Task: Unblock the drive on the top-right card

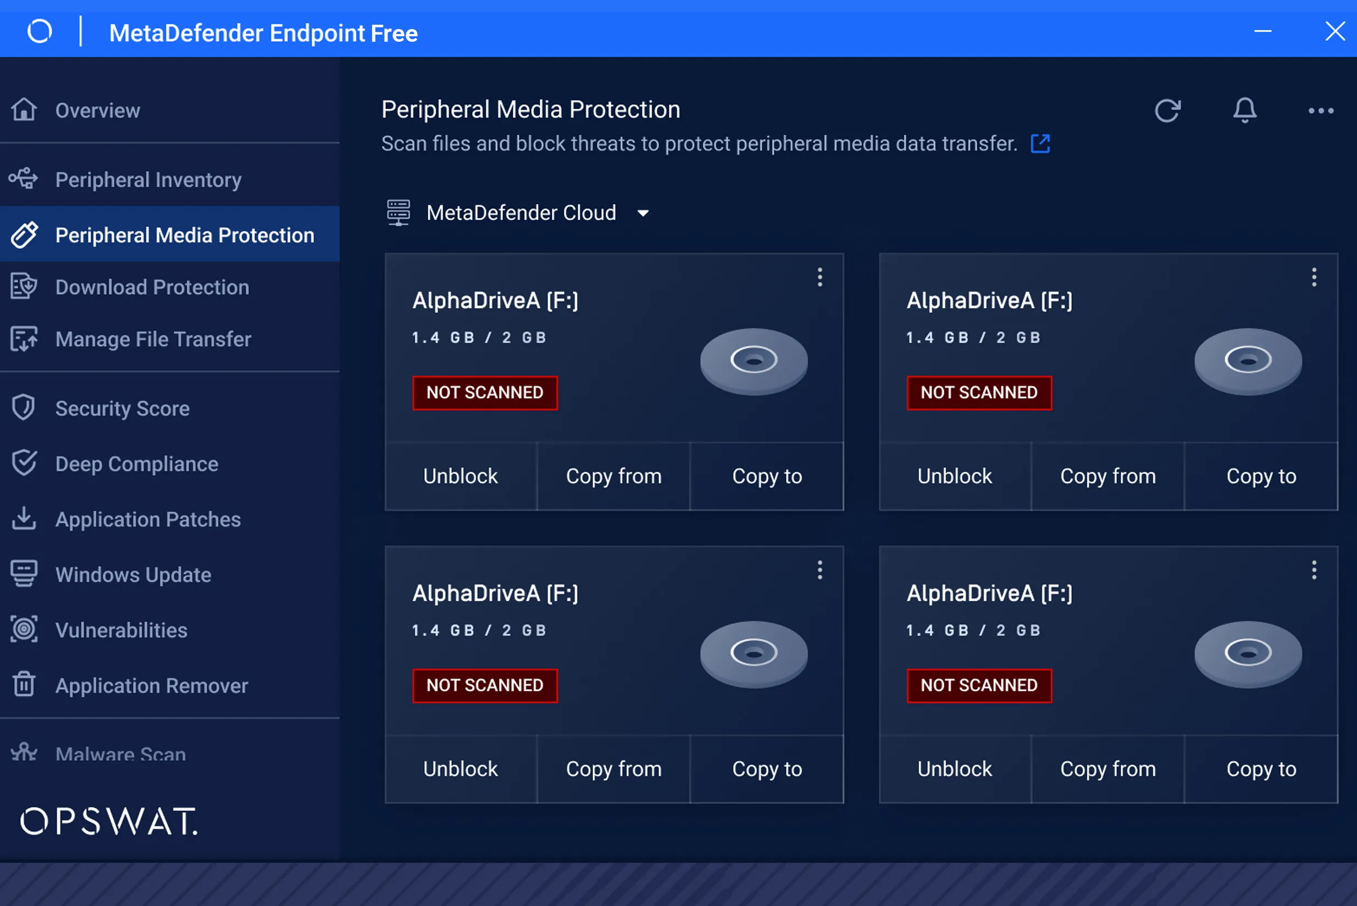Action: 955,476
